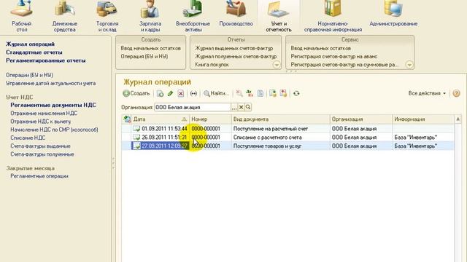467x262 pixels.
Task: Open Операции (БУ и НУ) in sidebar
Action: pos(29,75)
